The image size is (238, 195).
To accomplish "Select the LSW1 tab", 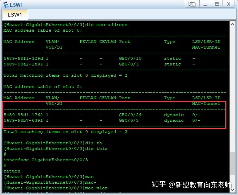I will pos(15,15).
